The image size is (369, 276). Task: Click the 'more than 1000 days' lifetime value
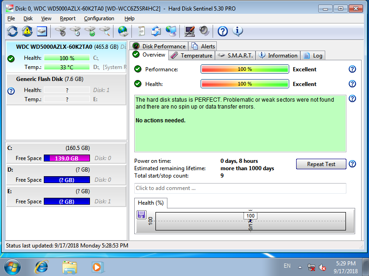[x=247, y=168]
